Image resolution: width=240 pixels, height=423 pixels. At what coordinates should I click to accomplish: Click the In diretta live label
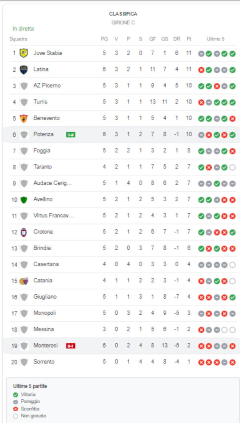[23, 28]
